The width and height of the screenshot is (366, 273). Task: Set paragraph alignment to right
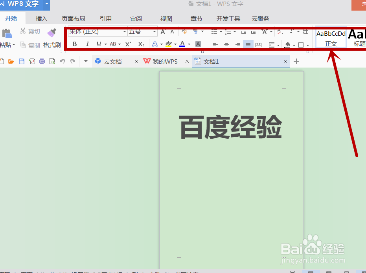click(237, 45)
